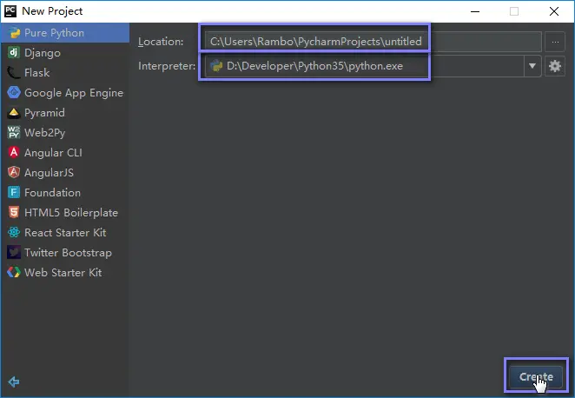Minimize the New Project window
This screenshot has width=575, height=398.
click(x=475, y=11)
